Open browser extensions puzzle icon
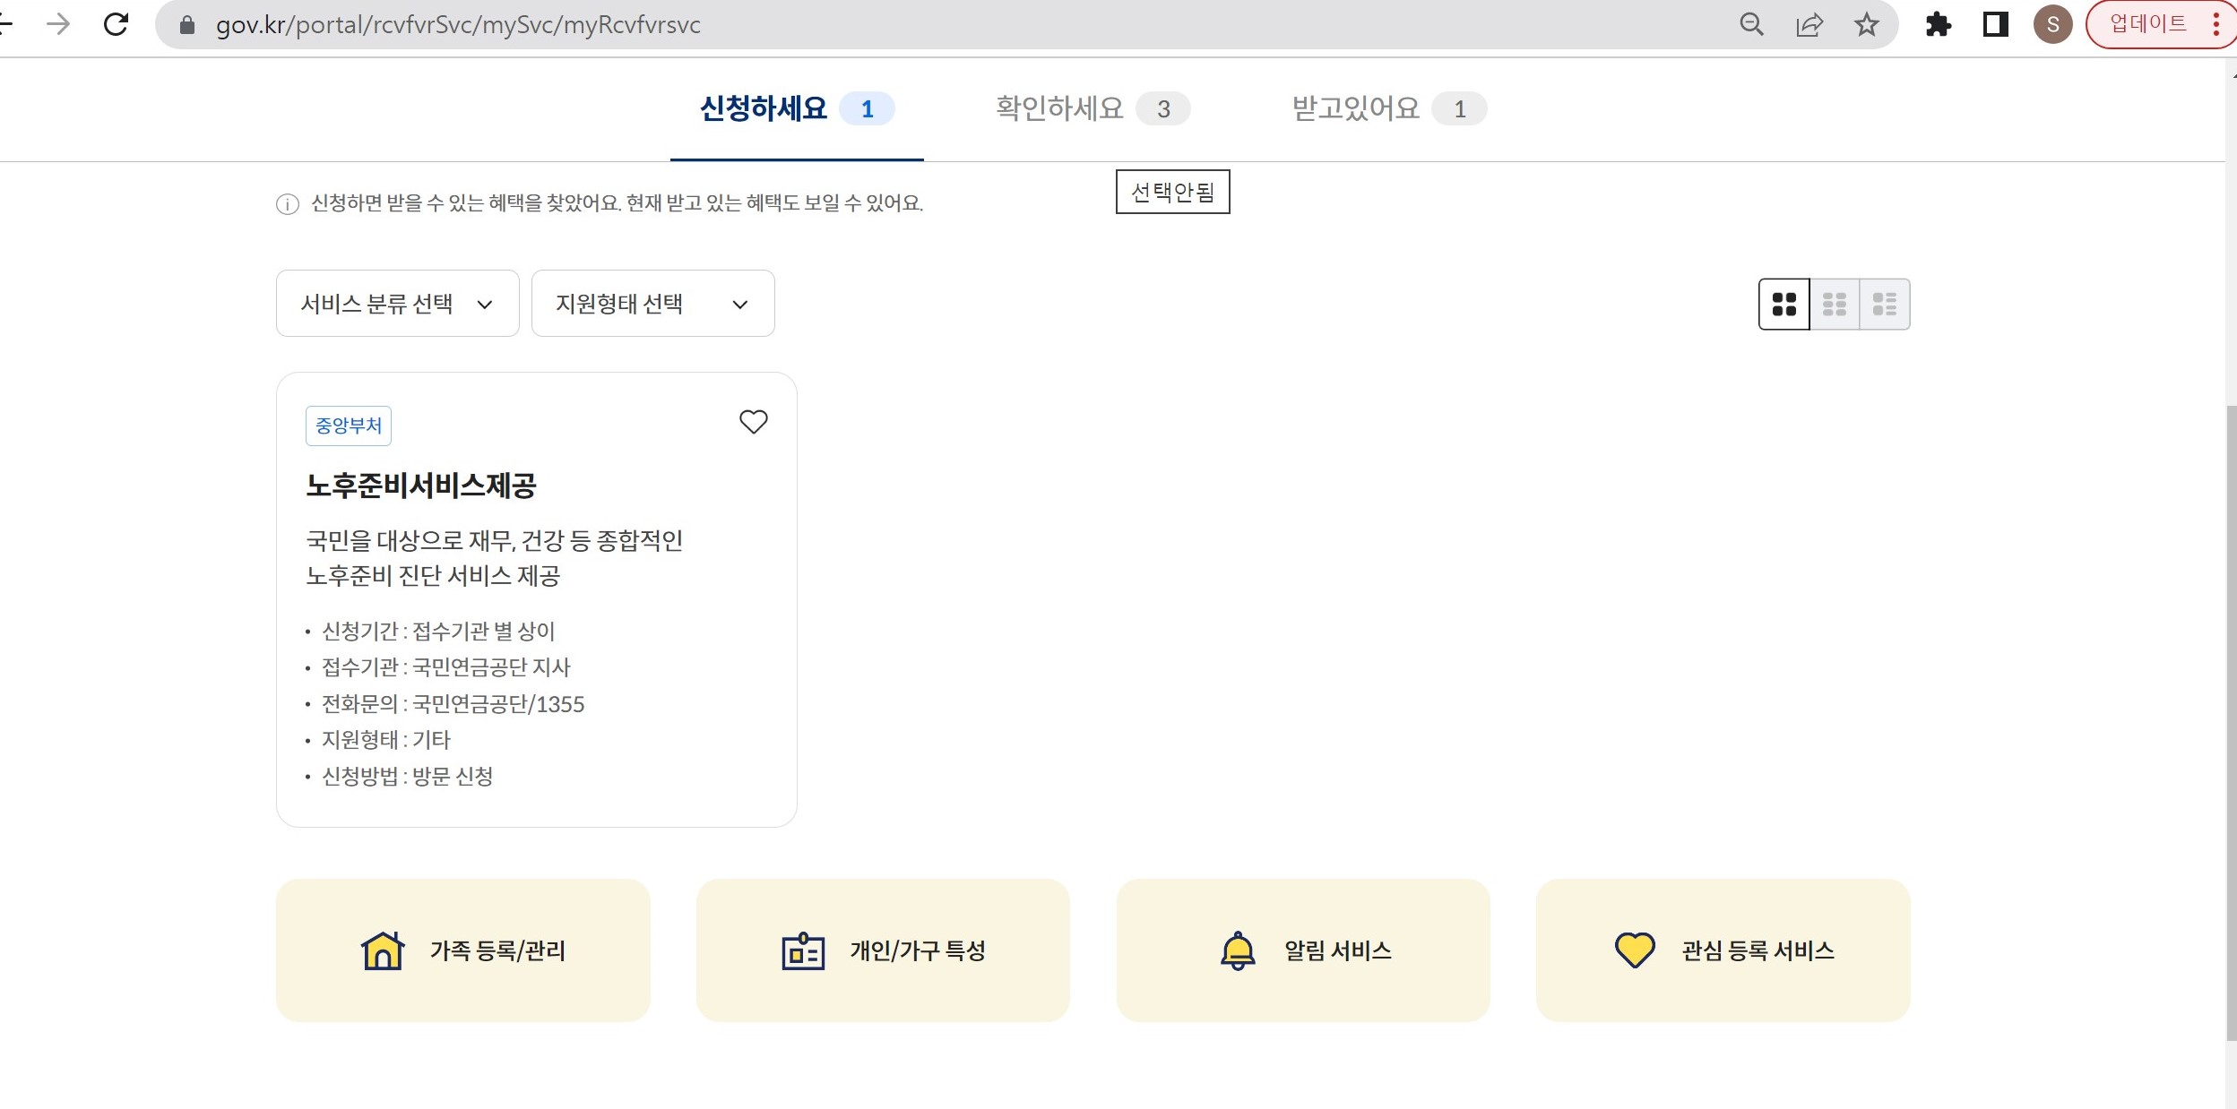The height and width of the screenshot is (1109, 2237). pyautogui.click(x=1938, y=24)
